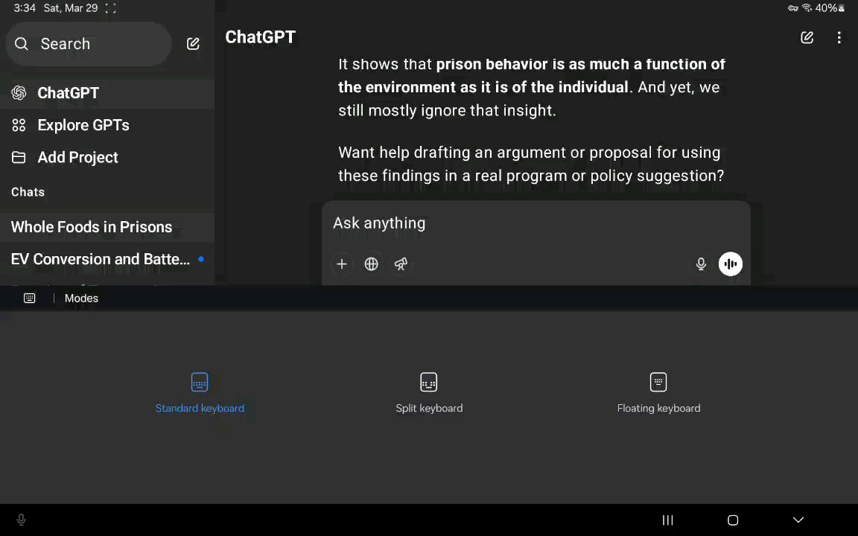Screen dimensions: 858x536
Task: Open Explore GPTs
Action: pos(107,125)
